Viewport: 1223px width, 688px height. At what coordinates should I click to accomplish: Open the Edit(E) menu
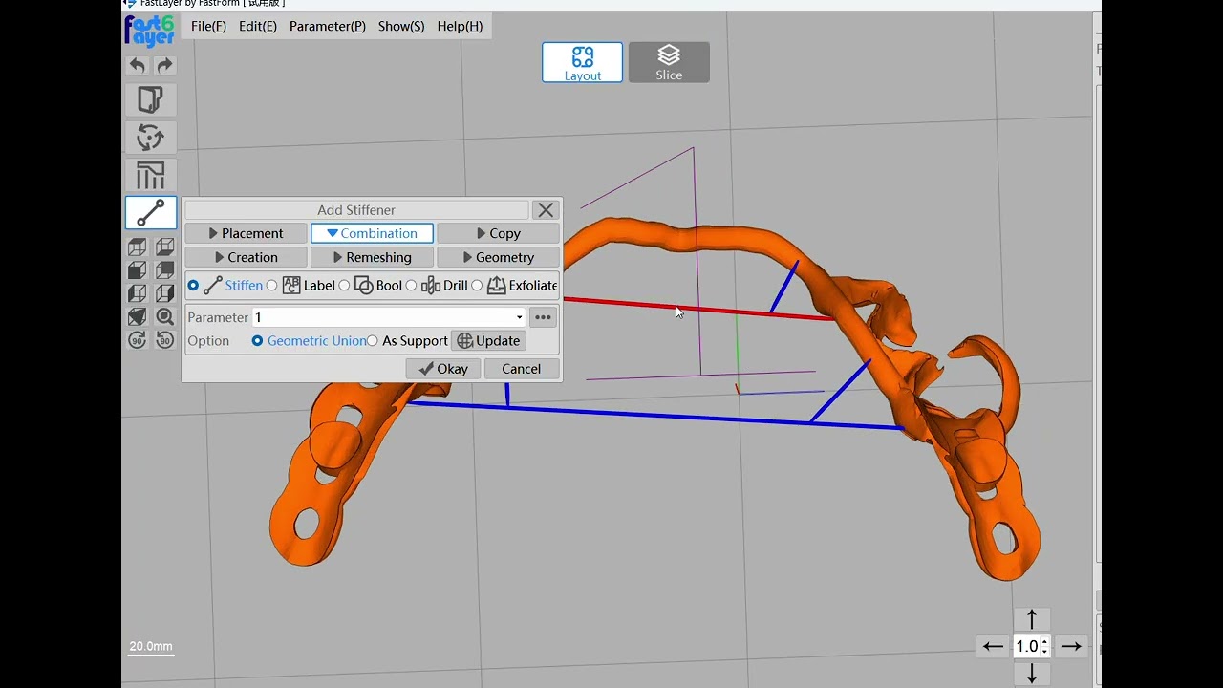click(x=258, y=26)
